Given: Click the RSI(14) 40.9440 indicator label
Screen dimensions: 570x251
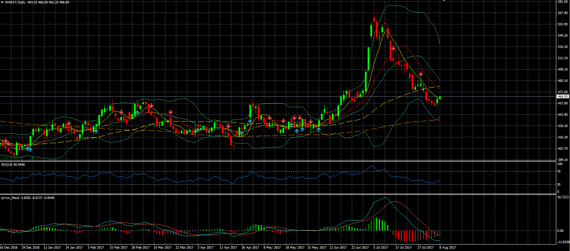Looking at the screenshot, I should pos(13,165).
